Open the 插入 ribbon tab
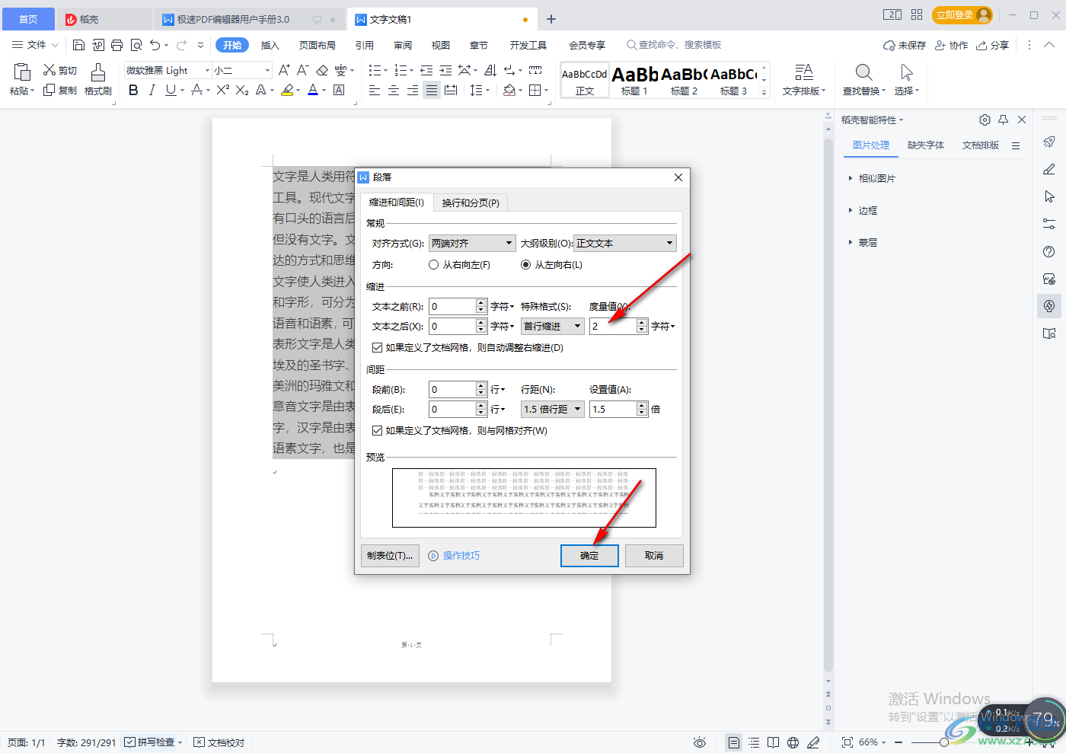The height and width of the screenshot is (753, 1066). 270,45
